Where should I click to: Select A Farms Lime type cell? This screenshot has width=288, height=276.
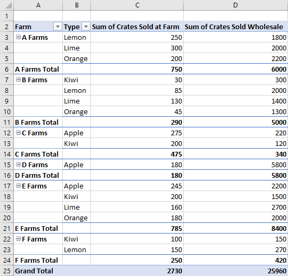pyautogui.click(x=77, y=48)
